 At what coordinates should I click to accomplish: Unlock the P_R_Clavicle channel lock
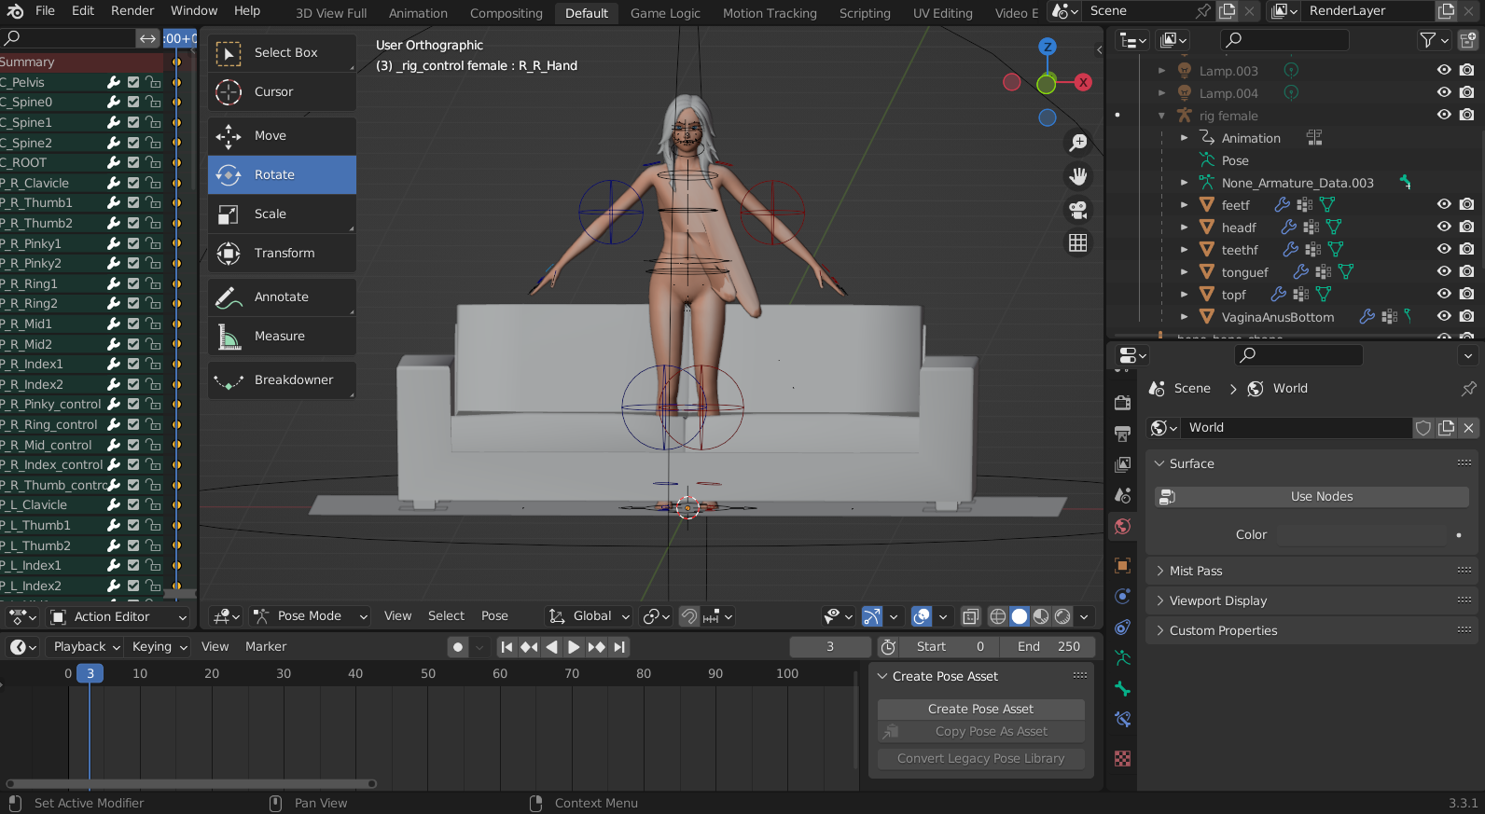click(153, 183)
